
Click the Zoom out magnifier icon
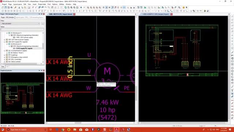[x=74, y=7]
